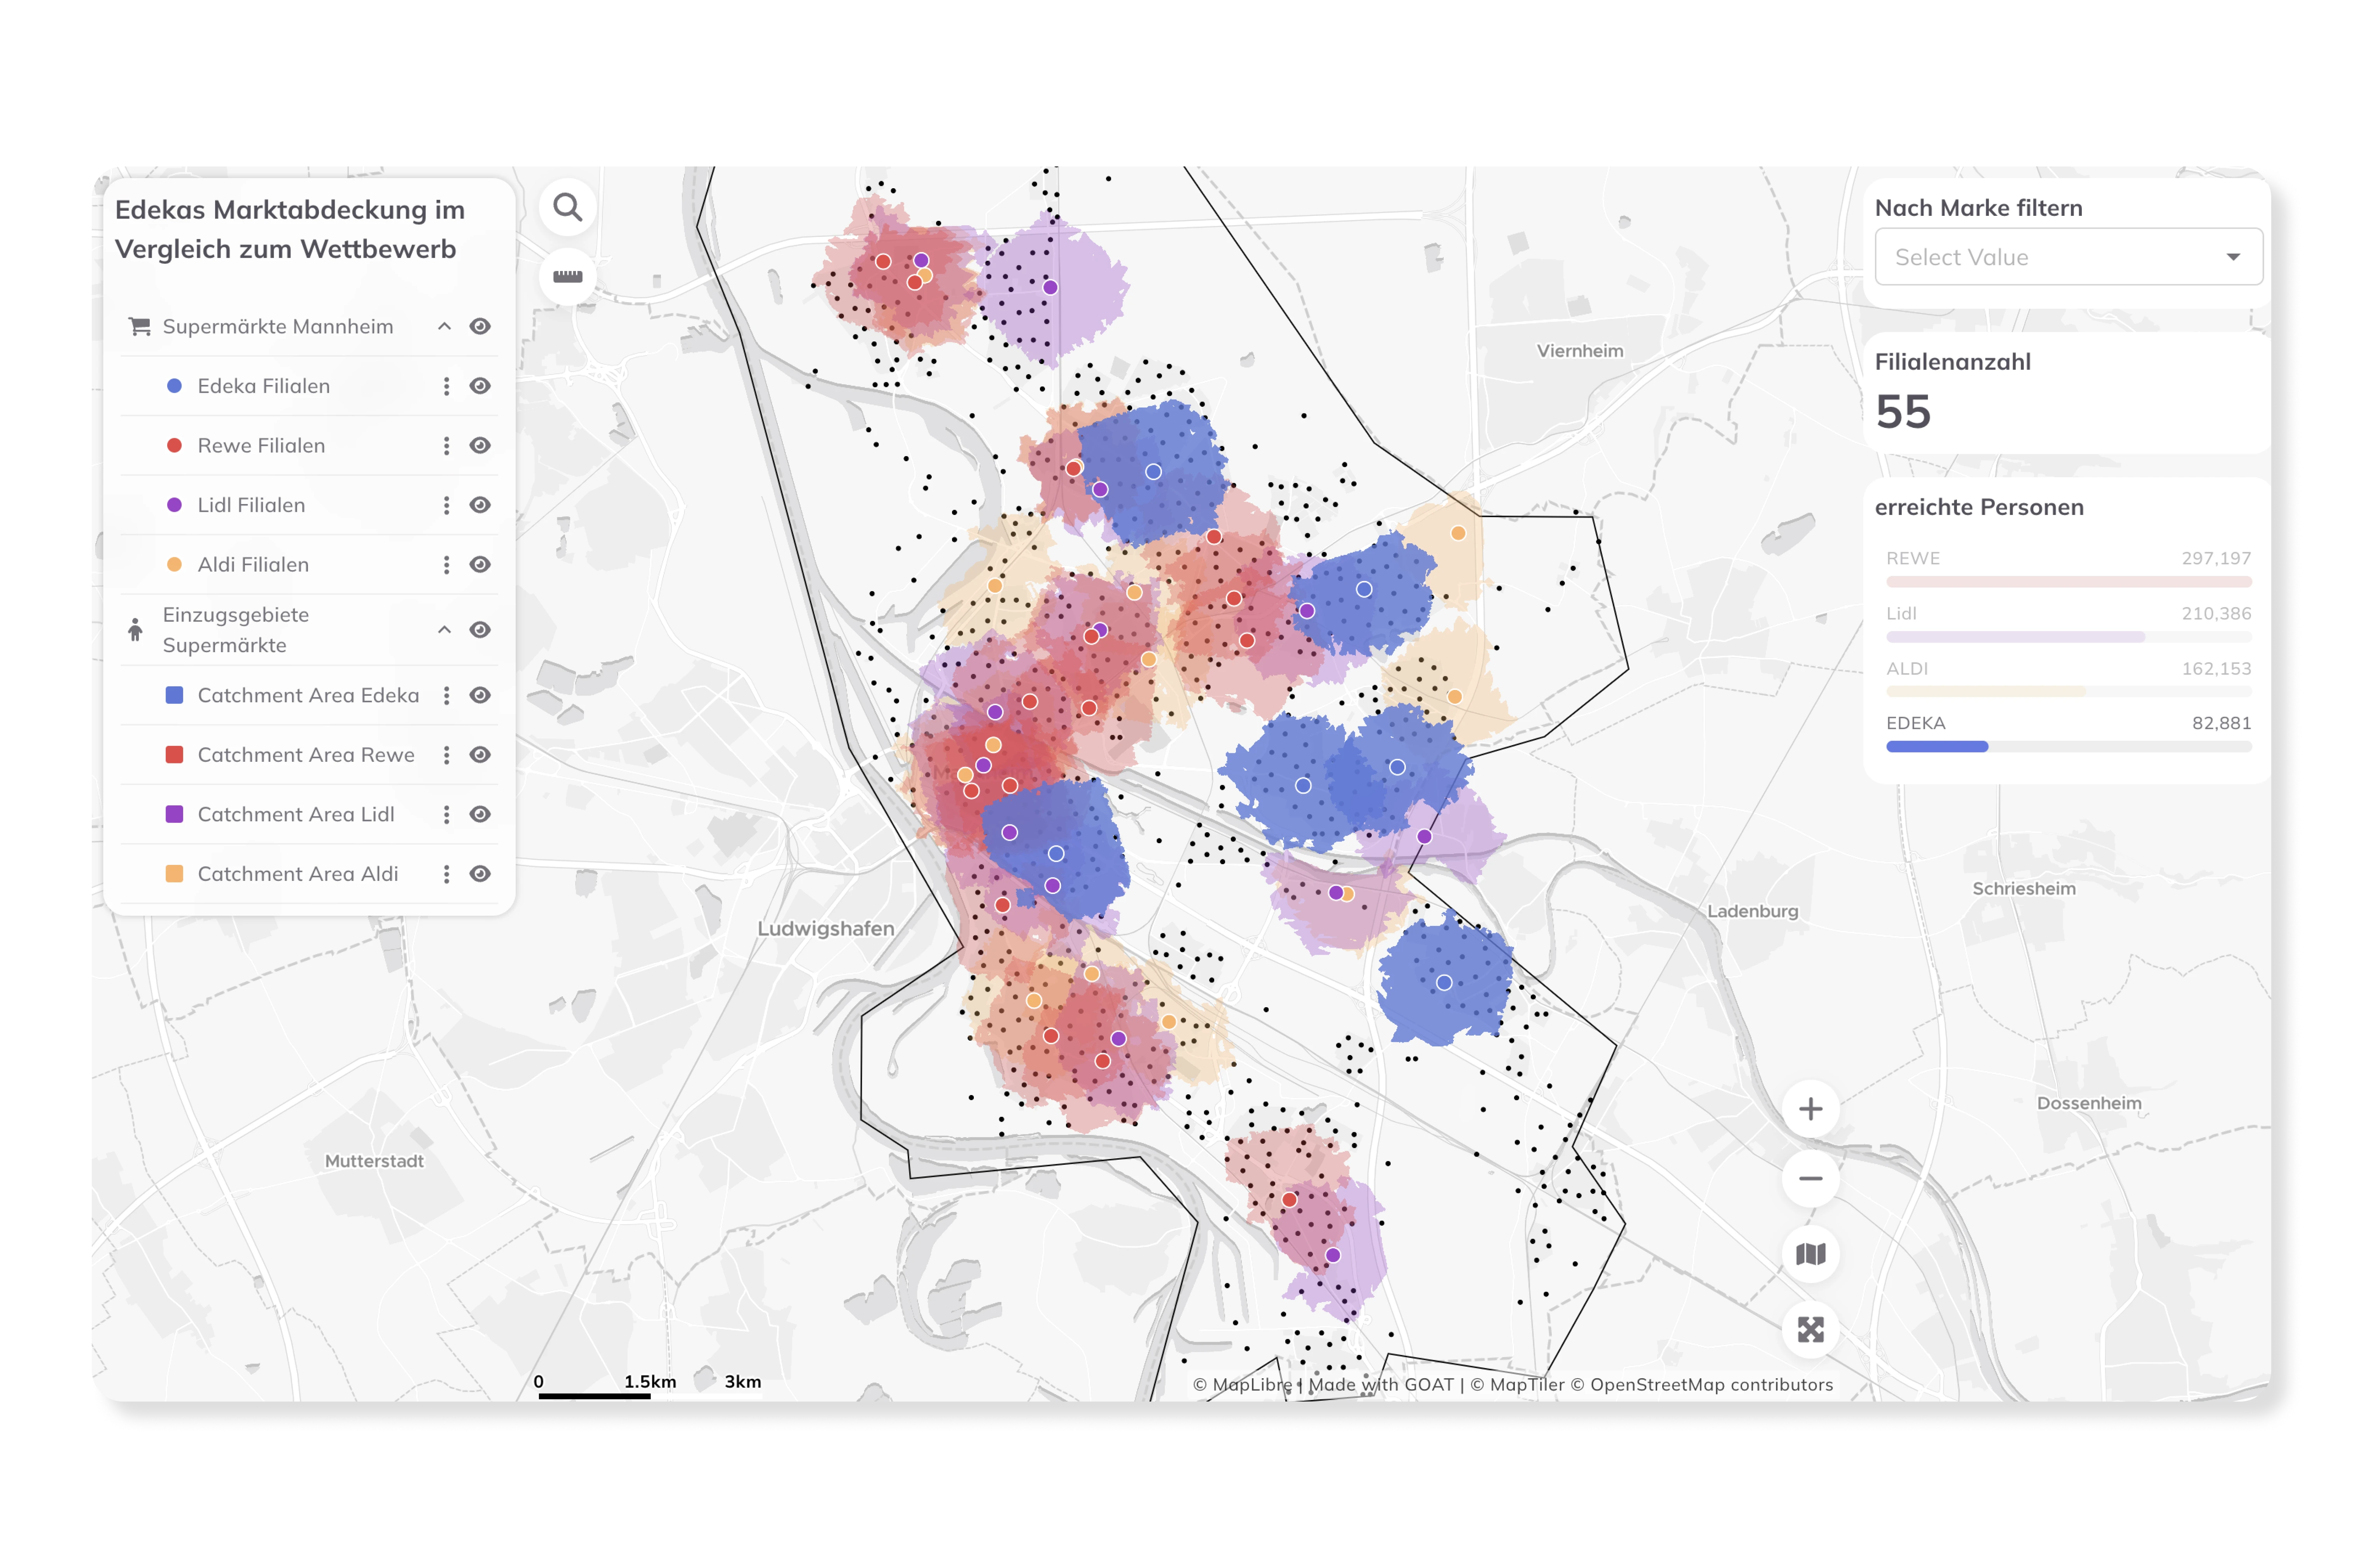The image size is (2363, 1568).
Task: Open the MapTiler attribution link
Action: tap(1517, 1385)
